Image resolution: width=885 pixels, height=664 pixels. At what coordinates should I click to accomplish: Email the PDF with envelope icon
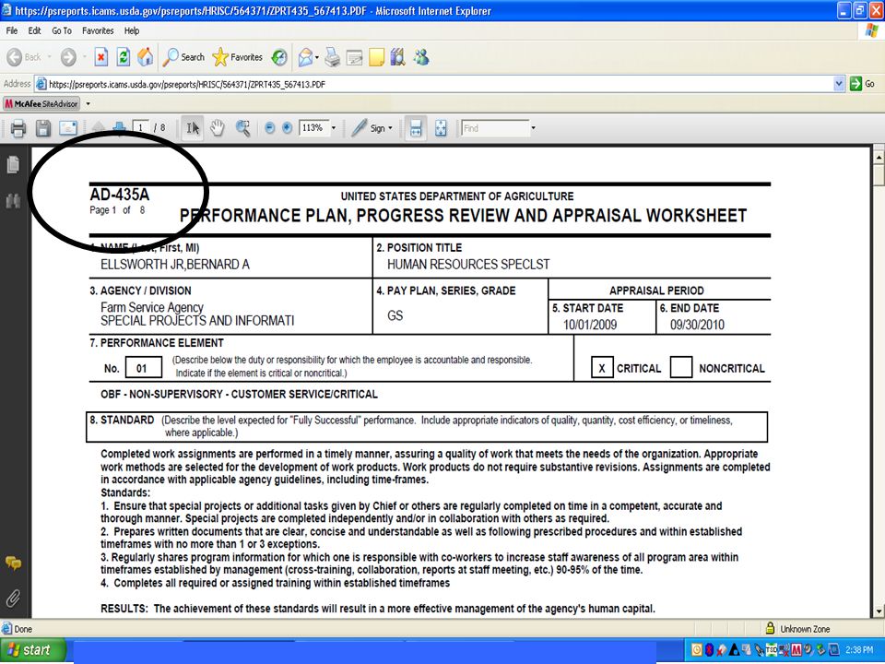click(68, 129)
